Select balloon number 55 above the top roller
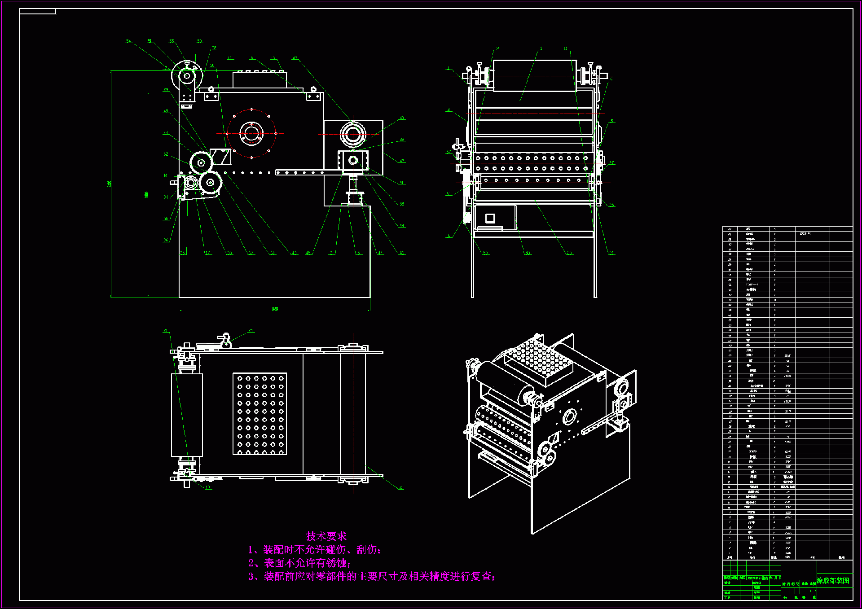 pos(172,41)
